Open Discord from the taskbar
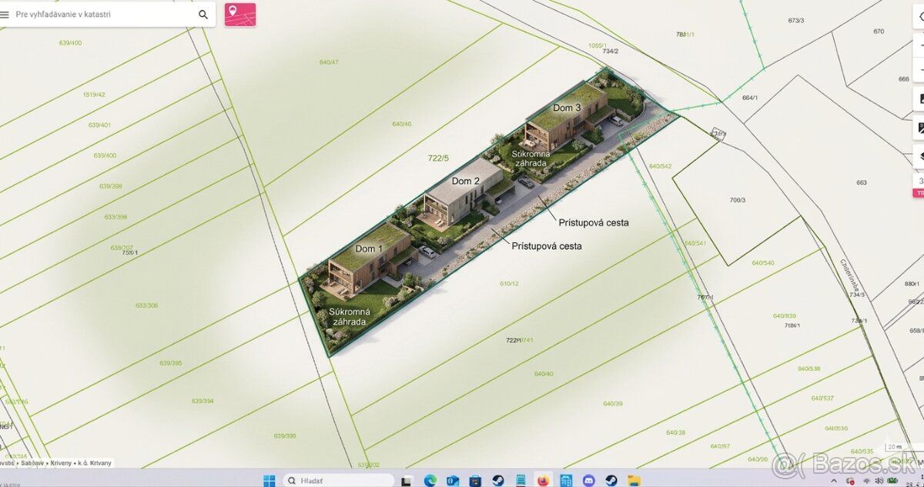The height and width of the screenshot is (487, 924). 588,481
